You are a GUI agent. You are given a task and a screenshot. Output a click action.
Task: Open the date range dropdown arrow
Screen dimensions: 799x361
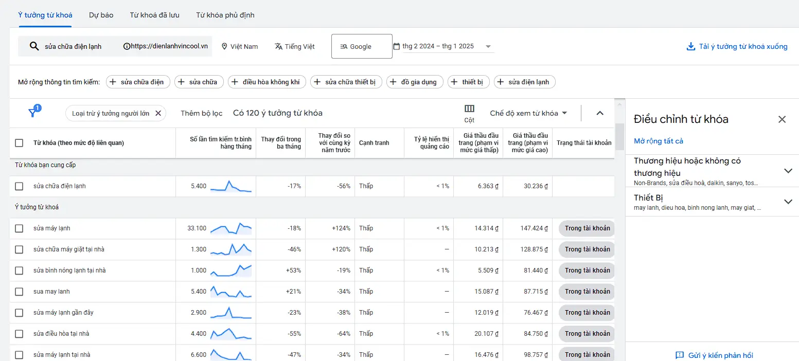pos(488,46)
